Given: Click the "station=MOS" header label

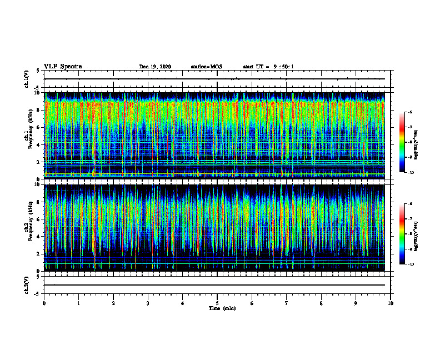Looking at the screenshot, I should tap(207, 67).
